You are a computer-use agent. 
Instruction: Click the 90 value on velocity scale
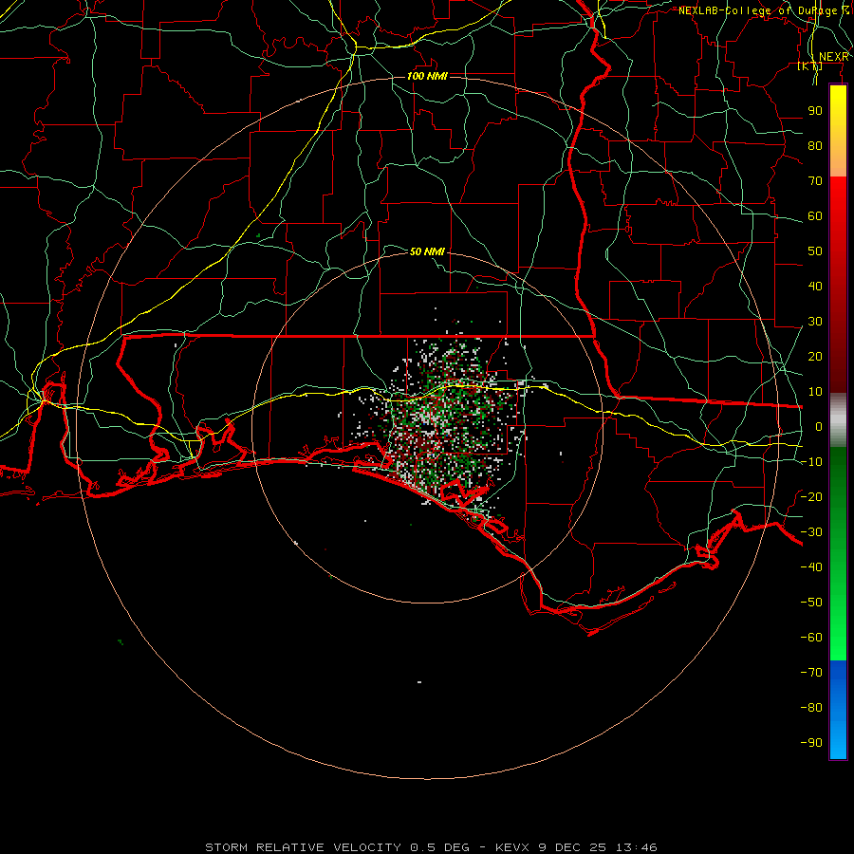pos(815,111)
